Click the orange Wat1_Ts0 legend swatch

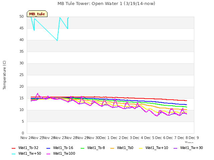(112, 148)
